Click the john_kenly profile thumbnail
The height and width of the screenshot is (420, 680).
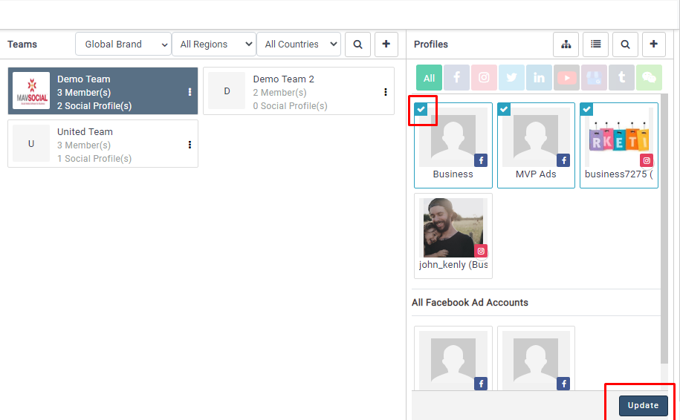click(x=453, y=229)
